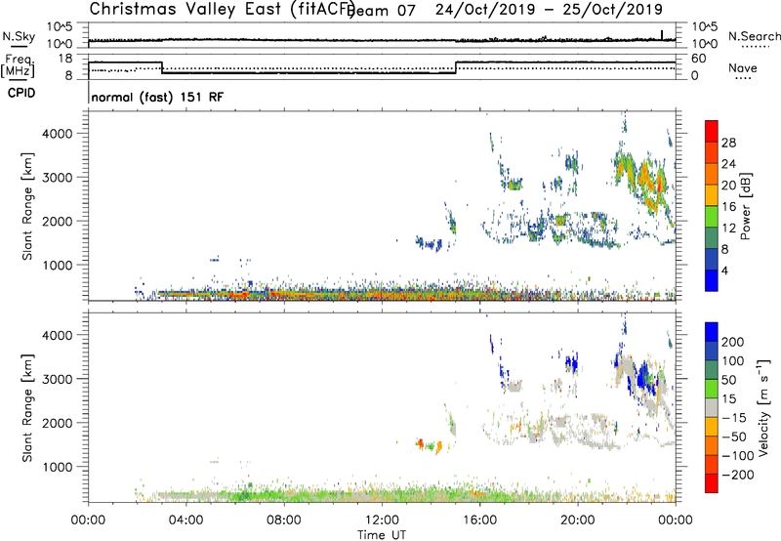Click the light green 15–50 Velocity colorbar segment

712,389
